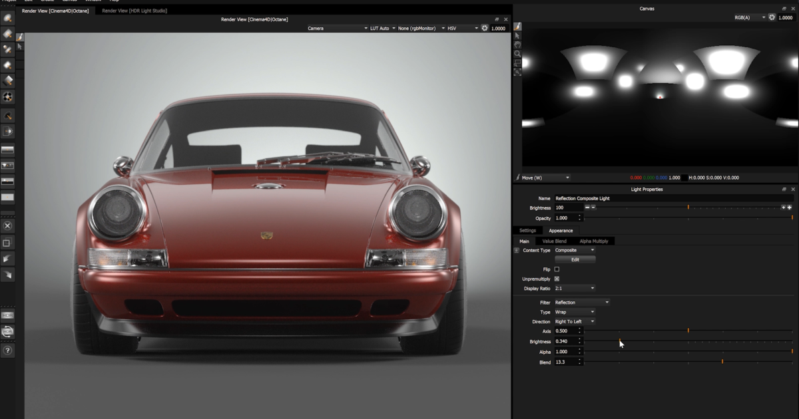Click the delete light X icon in left toolbar
This screenshot has width=799, height=419.
point(7,226)
